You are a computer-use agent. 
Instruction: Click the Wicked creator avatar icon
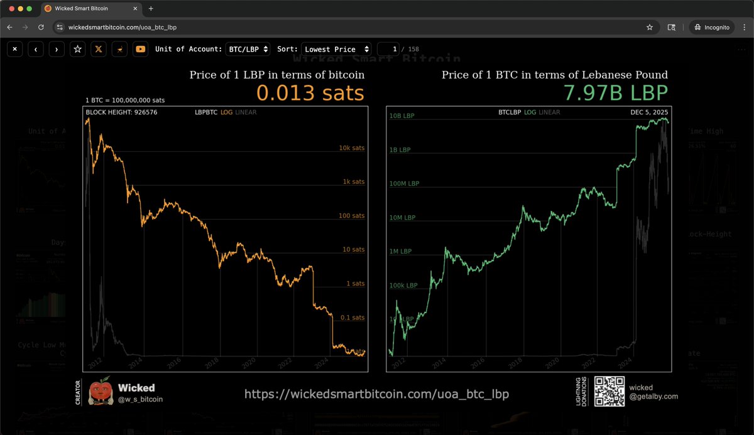coord(101,392)
